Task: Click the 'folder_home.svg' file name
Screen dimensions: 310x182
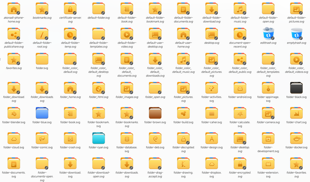Action: click(70, 97)
